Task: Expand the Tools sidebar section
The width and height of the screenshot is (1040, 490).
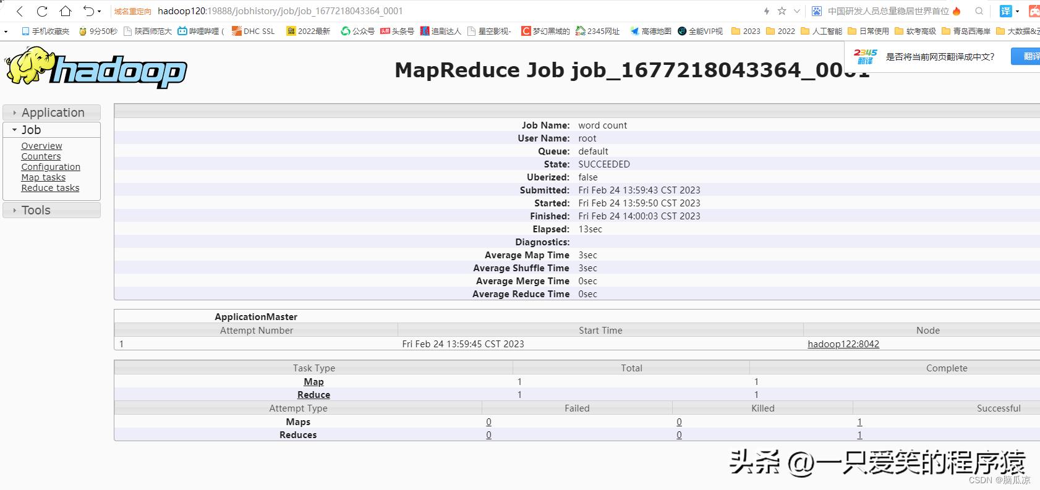Action: (52, 210)
